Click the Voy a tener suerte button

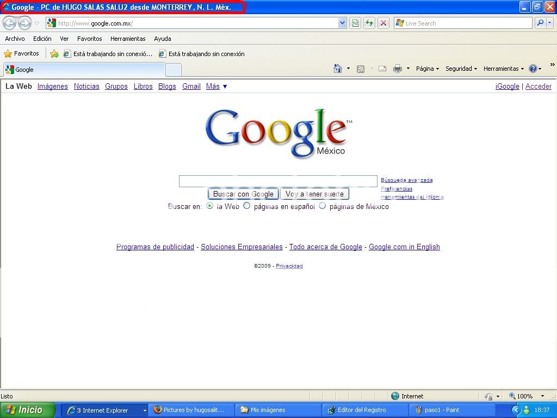point(315,194)
